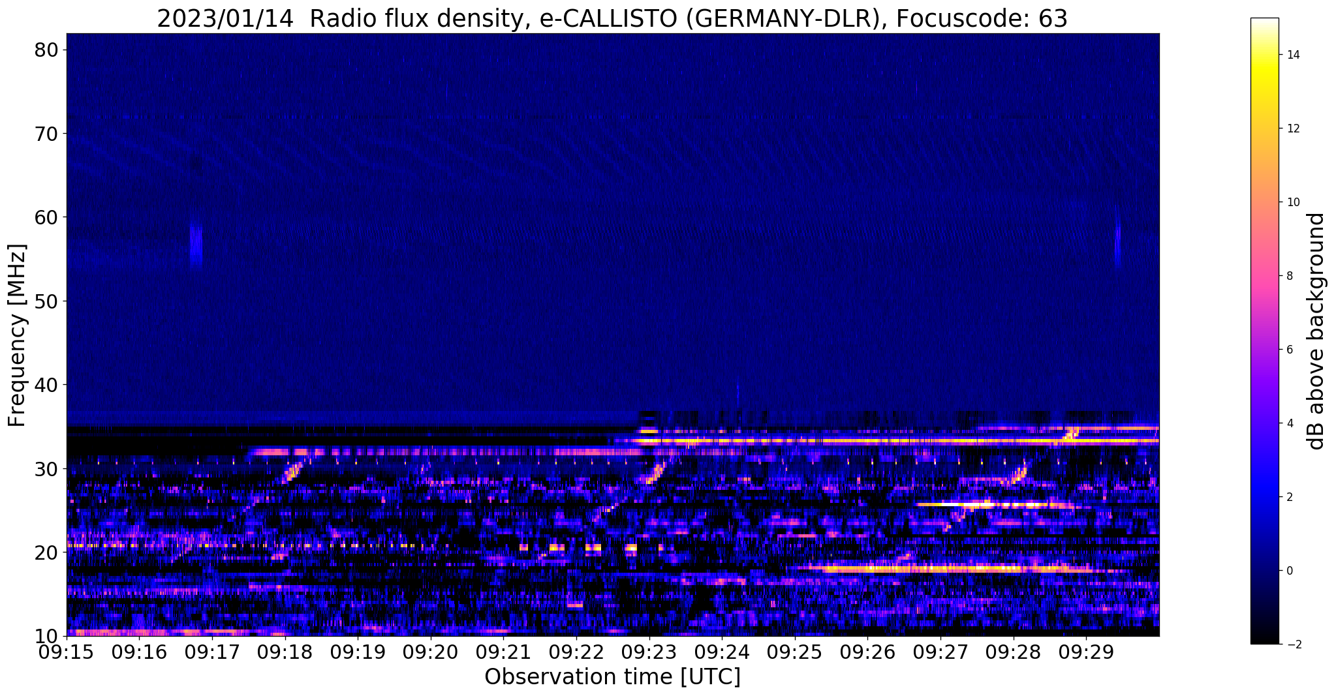Click the 10 MHz frequency tick label
This screenshot has height=696, width=1336.
(46, 636)
